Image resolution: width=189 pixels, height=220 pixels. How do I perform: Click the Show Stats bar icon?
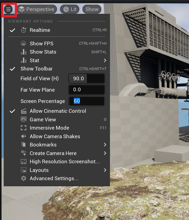pyautogui.click(x=24, y=52)
